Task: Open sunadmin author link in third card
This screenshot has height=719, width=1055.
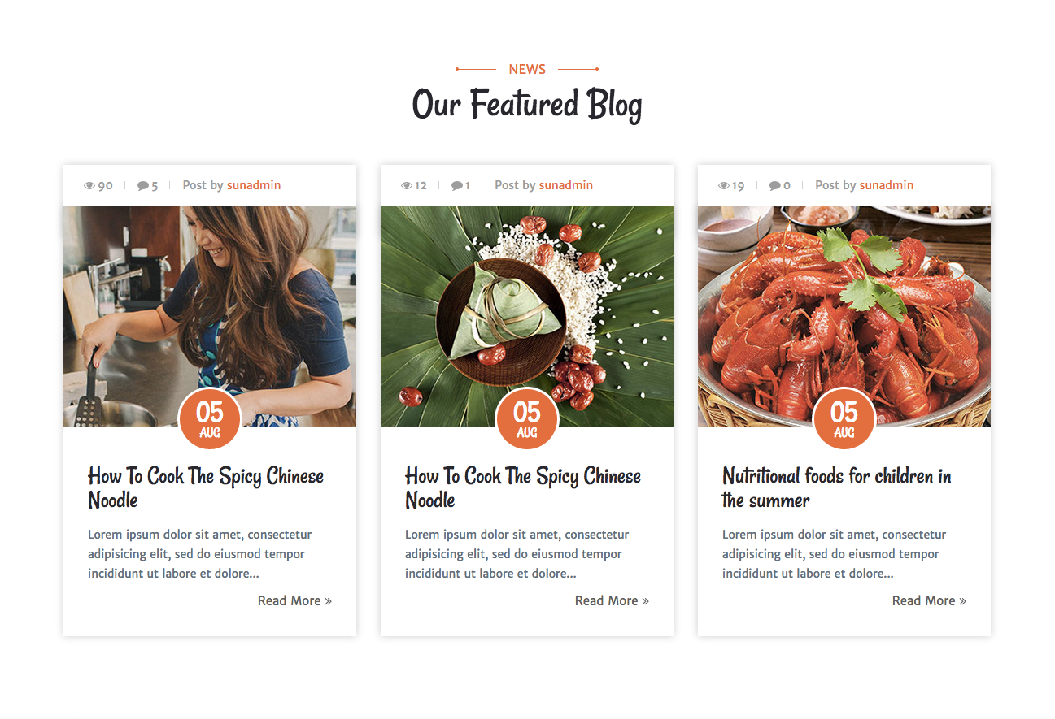Action: [887, 185]
